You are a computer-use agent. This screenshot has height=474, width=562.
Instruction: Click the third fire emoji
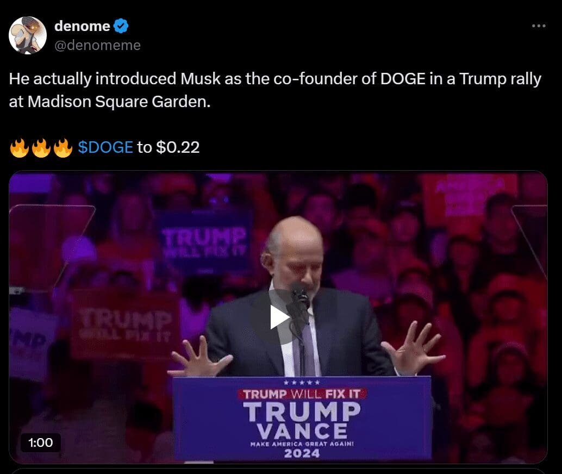(63, 147)
